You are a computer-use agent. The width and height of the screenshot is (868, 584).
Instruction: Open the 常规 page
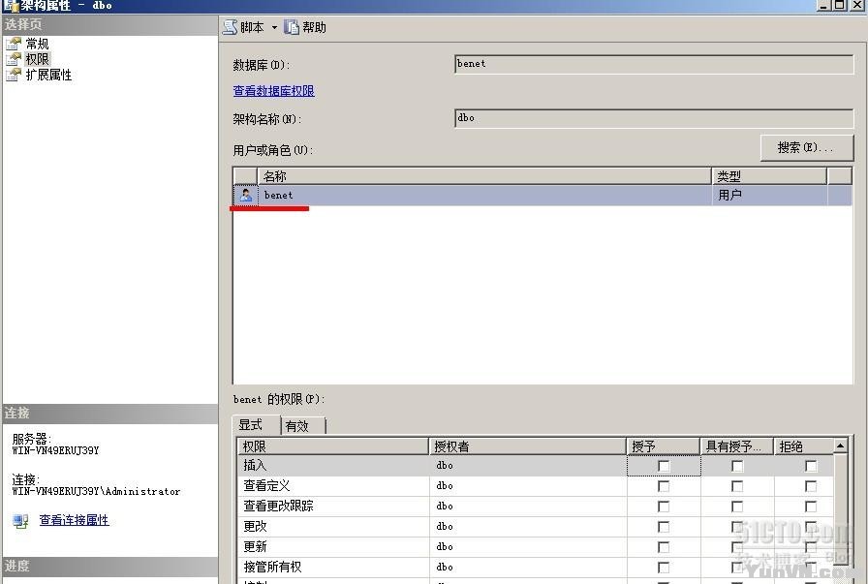click(37, 44)
